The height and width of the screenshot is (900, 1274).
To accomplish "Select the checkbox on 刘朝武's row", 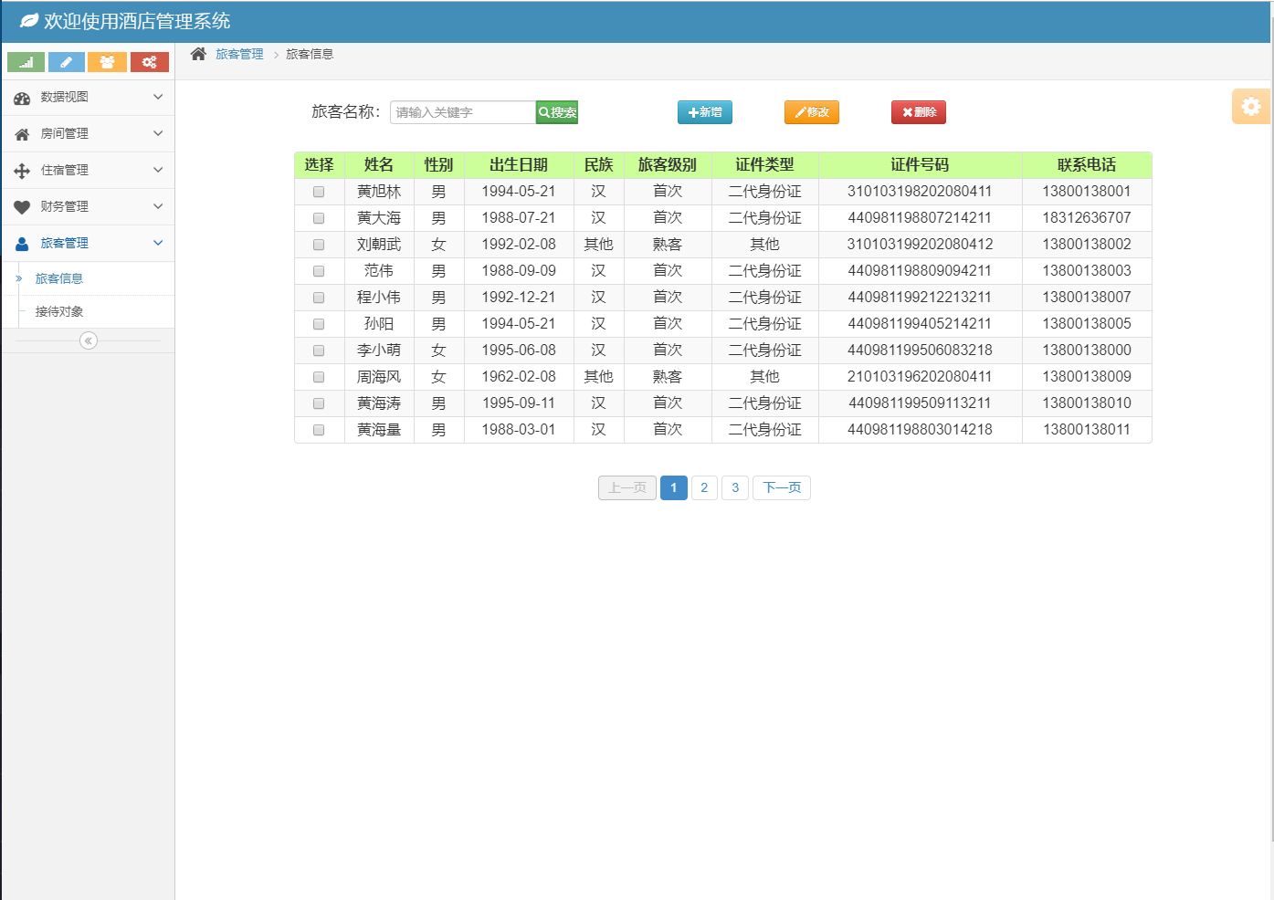I will coord(318,244).
